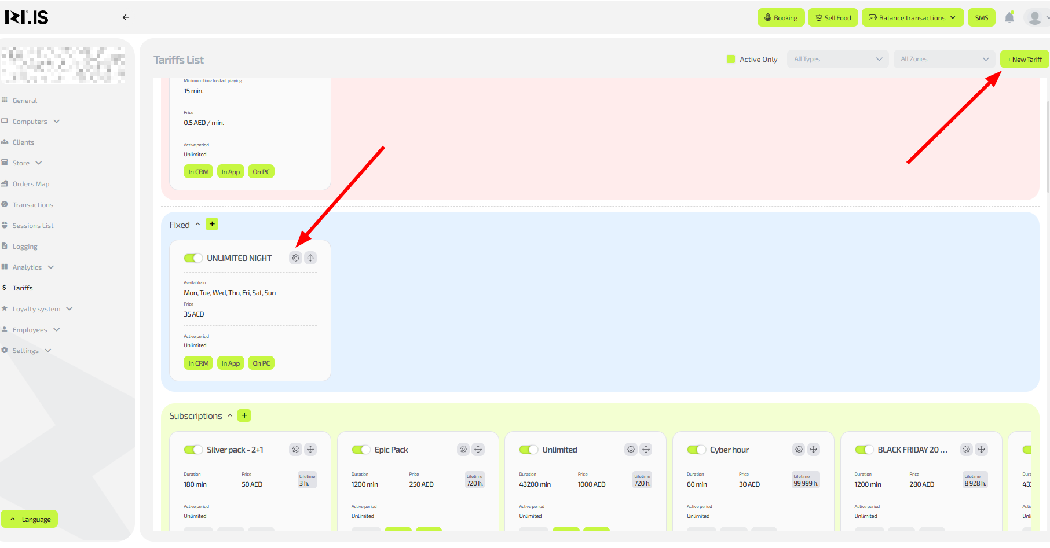Click move handle icon on Epic Pack card
1050x548 pixels.
478,450
